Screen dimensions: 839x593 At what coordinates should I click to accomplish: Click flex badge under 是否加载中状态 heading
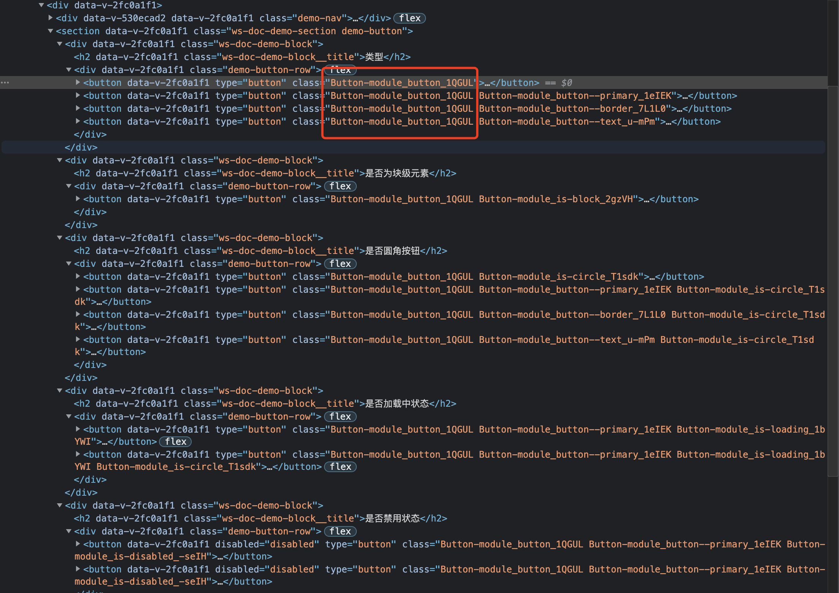(x=340, y=417)
